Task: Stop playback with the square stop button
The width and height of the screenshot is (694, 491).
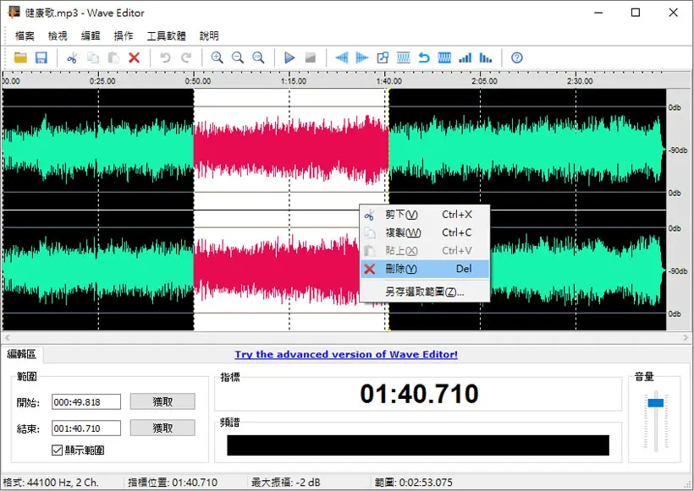Action: (311, 57)
